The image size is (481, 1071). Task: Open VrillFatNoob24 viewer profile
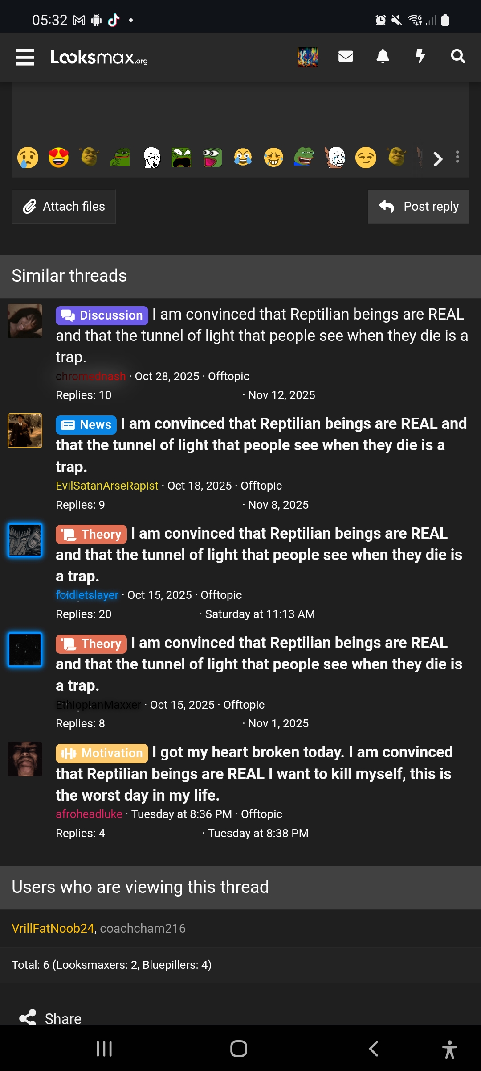(x=53, y=928)
